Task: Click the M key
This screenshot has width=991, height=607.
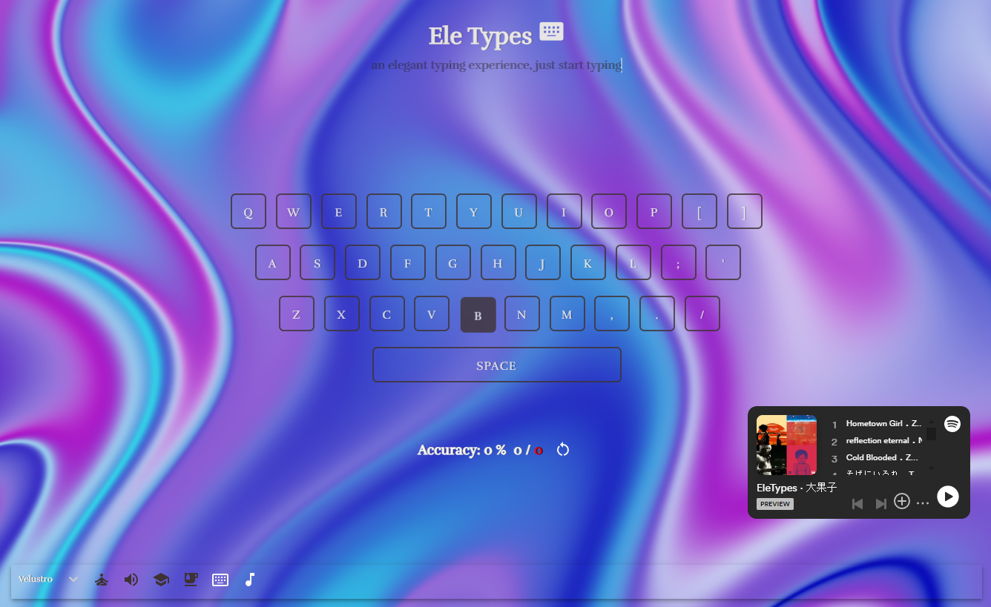Action: 567,314
